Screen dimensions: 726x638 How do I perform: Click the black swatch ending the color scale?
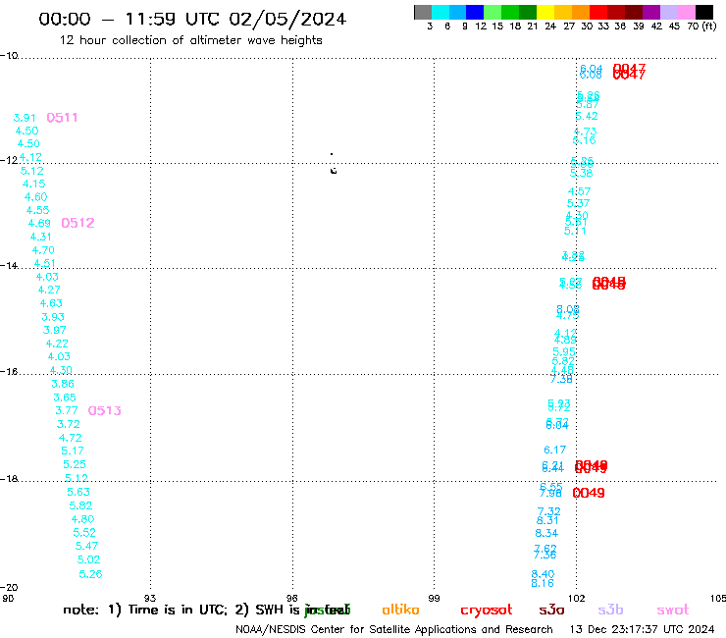coord(703,12)
